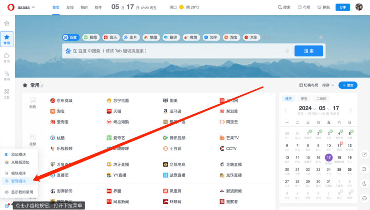Choose 从模板添加 from popup menu
370x210 pixels.
click(x=19, y=162)
